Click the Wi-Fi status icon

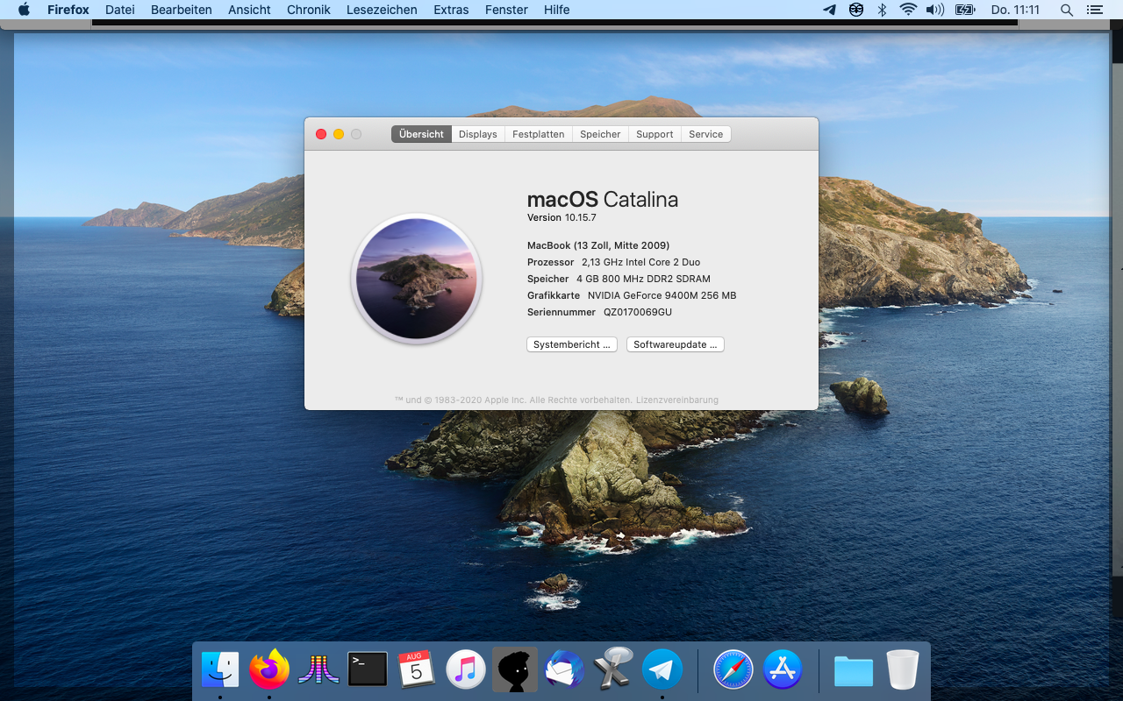(x=908, y=10)
